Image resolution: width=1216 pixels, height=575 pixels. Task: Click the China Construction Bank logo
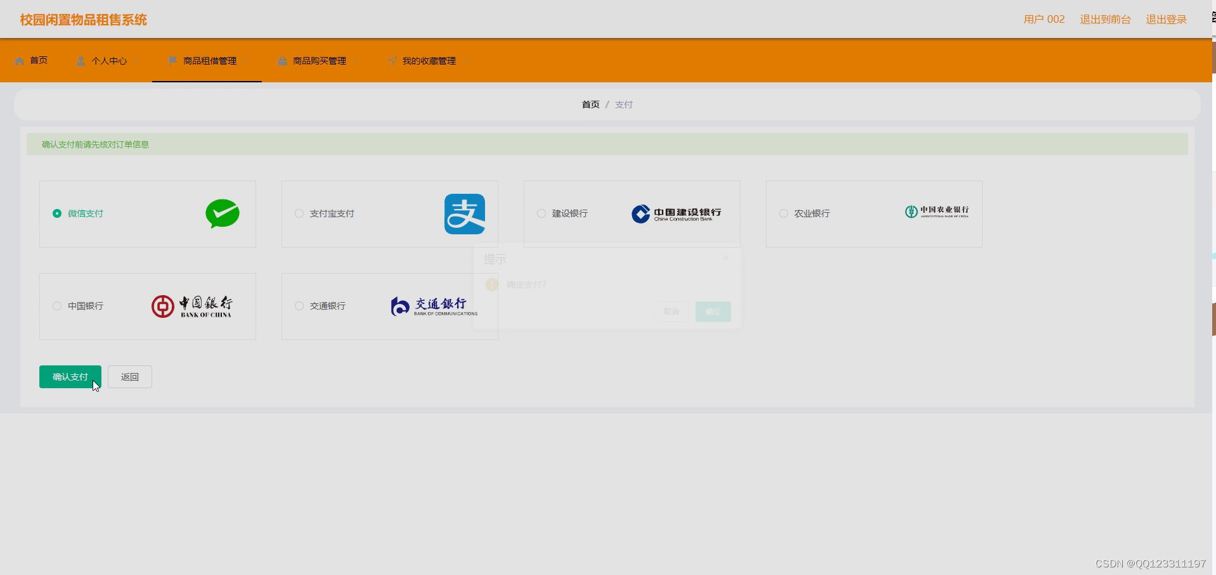tap(676, 213)
